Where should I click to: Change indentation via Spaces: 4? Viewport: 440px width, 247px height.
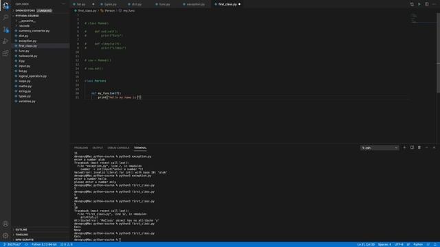point(384,244)
